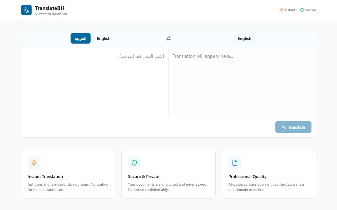The image size is (337, 210).
Task: Click the translation output area
Action: coord(242,81)
